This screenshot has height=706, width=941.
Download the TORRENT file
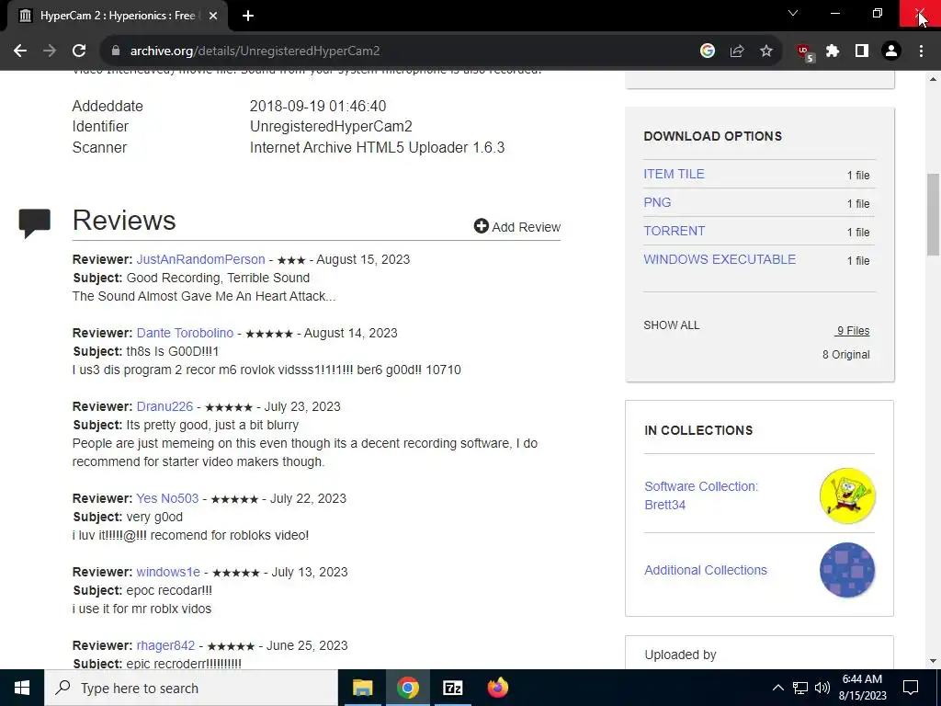coord(674,231)
